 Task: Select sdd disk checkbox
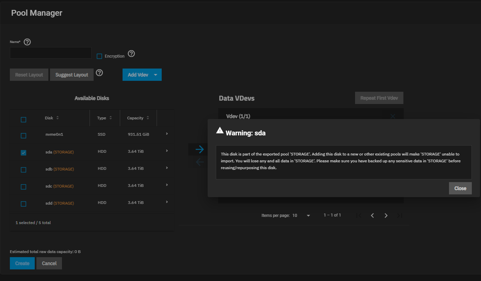click(23, 204)
